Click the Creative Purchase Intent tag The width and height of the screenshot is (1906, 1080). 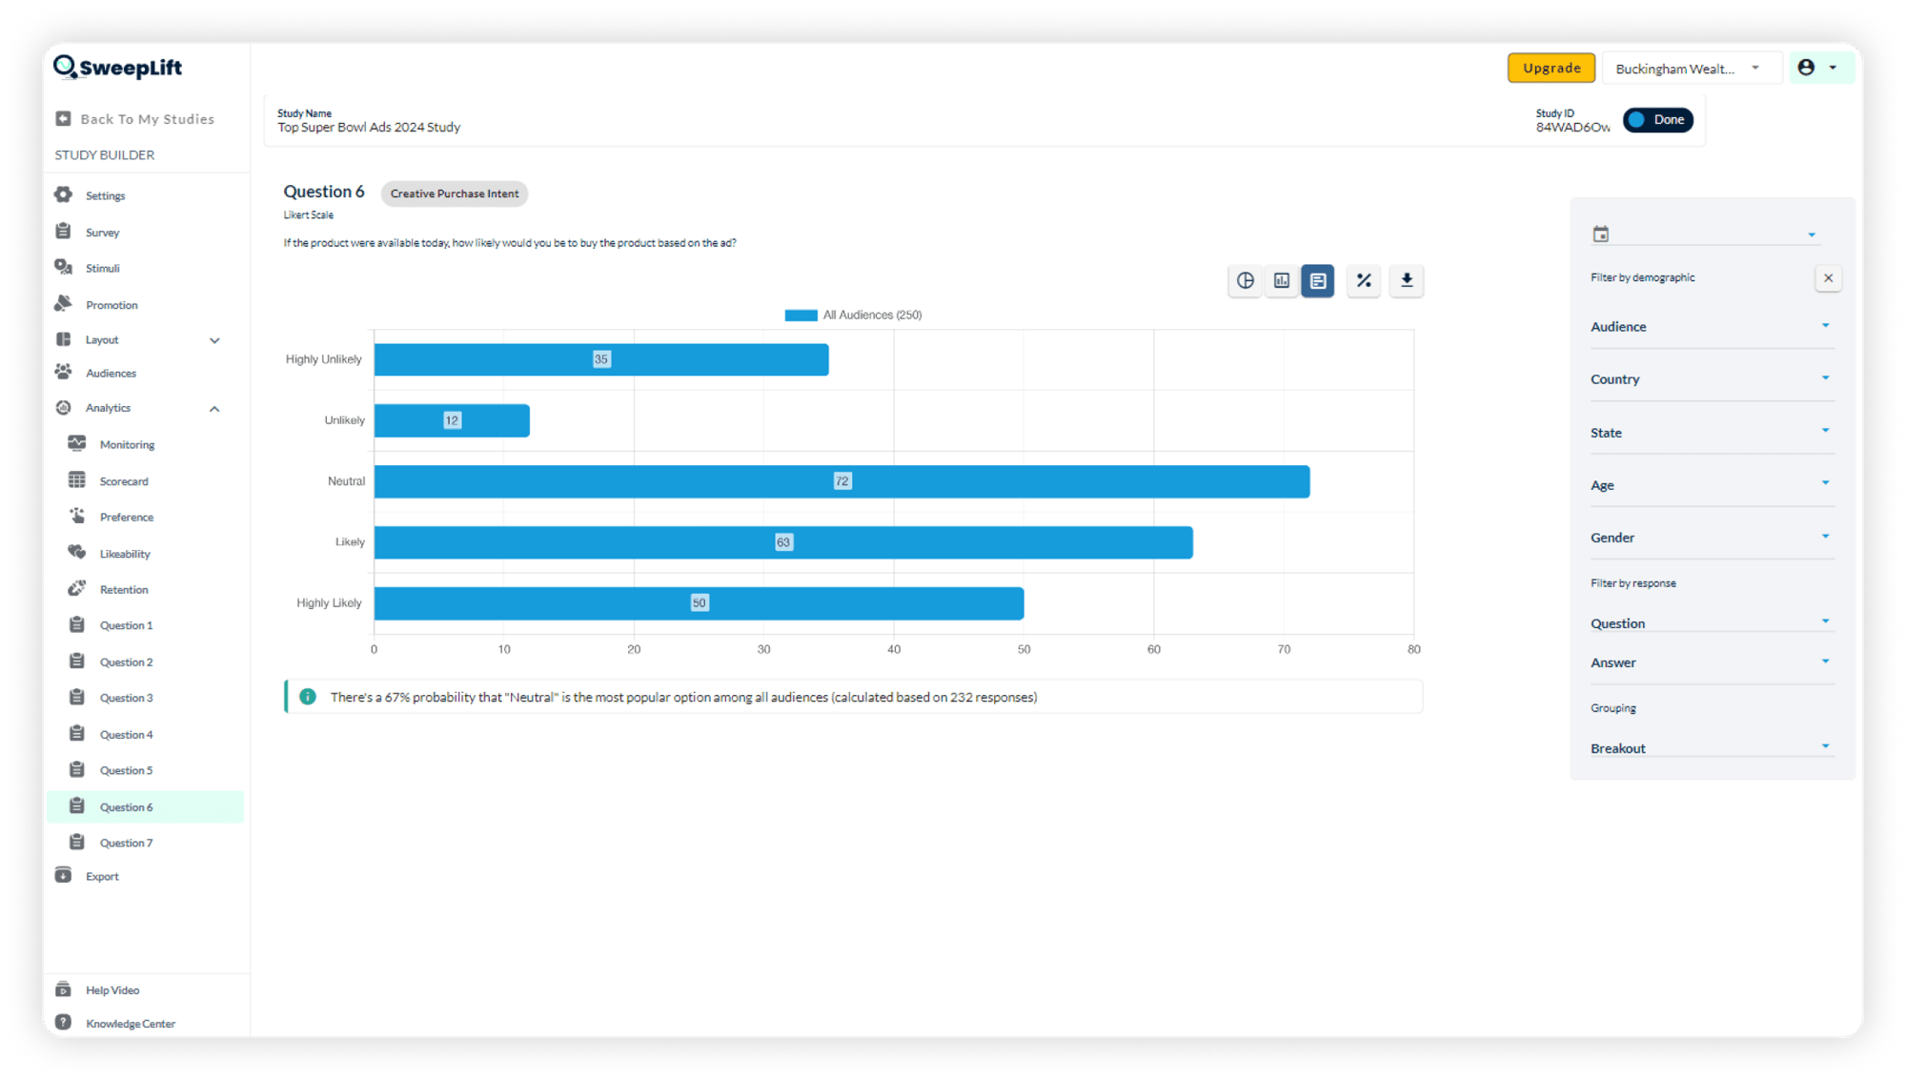[455, 193]
